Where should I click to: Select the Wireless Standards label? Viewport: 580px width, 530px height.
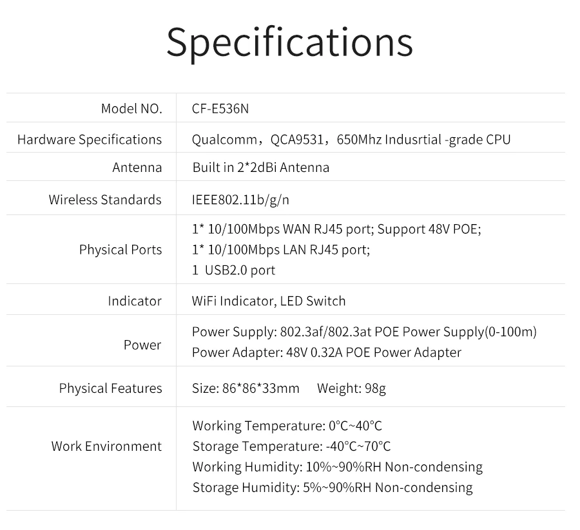(105, 200)
